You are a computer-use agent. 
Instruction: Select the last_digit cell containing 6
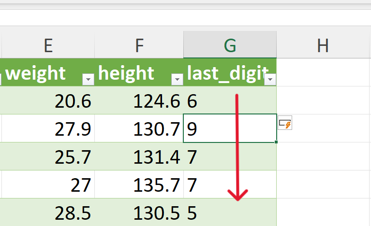(230, 100)
